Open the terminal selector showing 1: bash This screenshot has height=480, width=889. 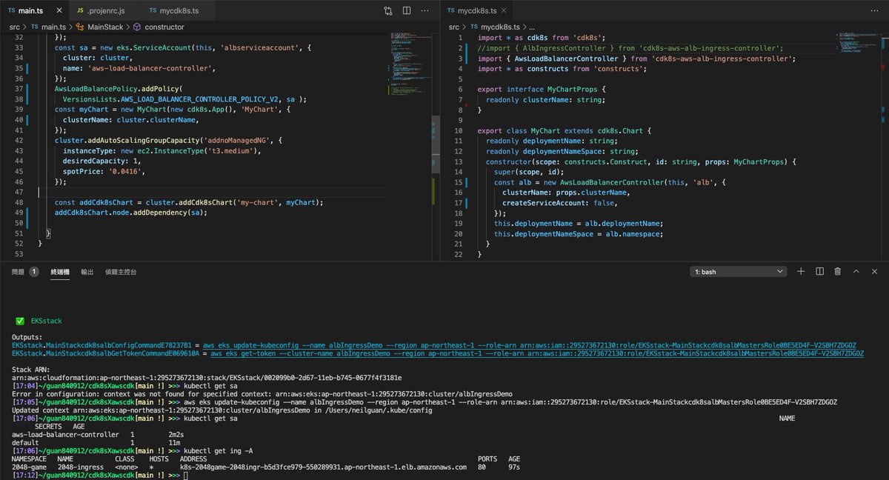[738, 272]
